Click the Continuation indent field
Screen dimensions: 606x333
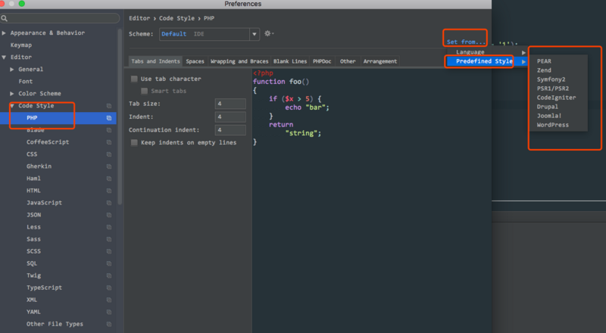coord(230,130)
